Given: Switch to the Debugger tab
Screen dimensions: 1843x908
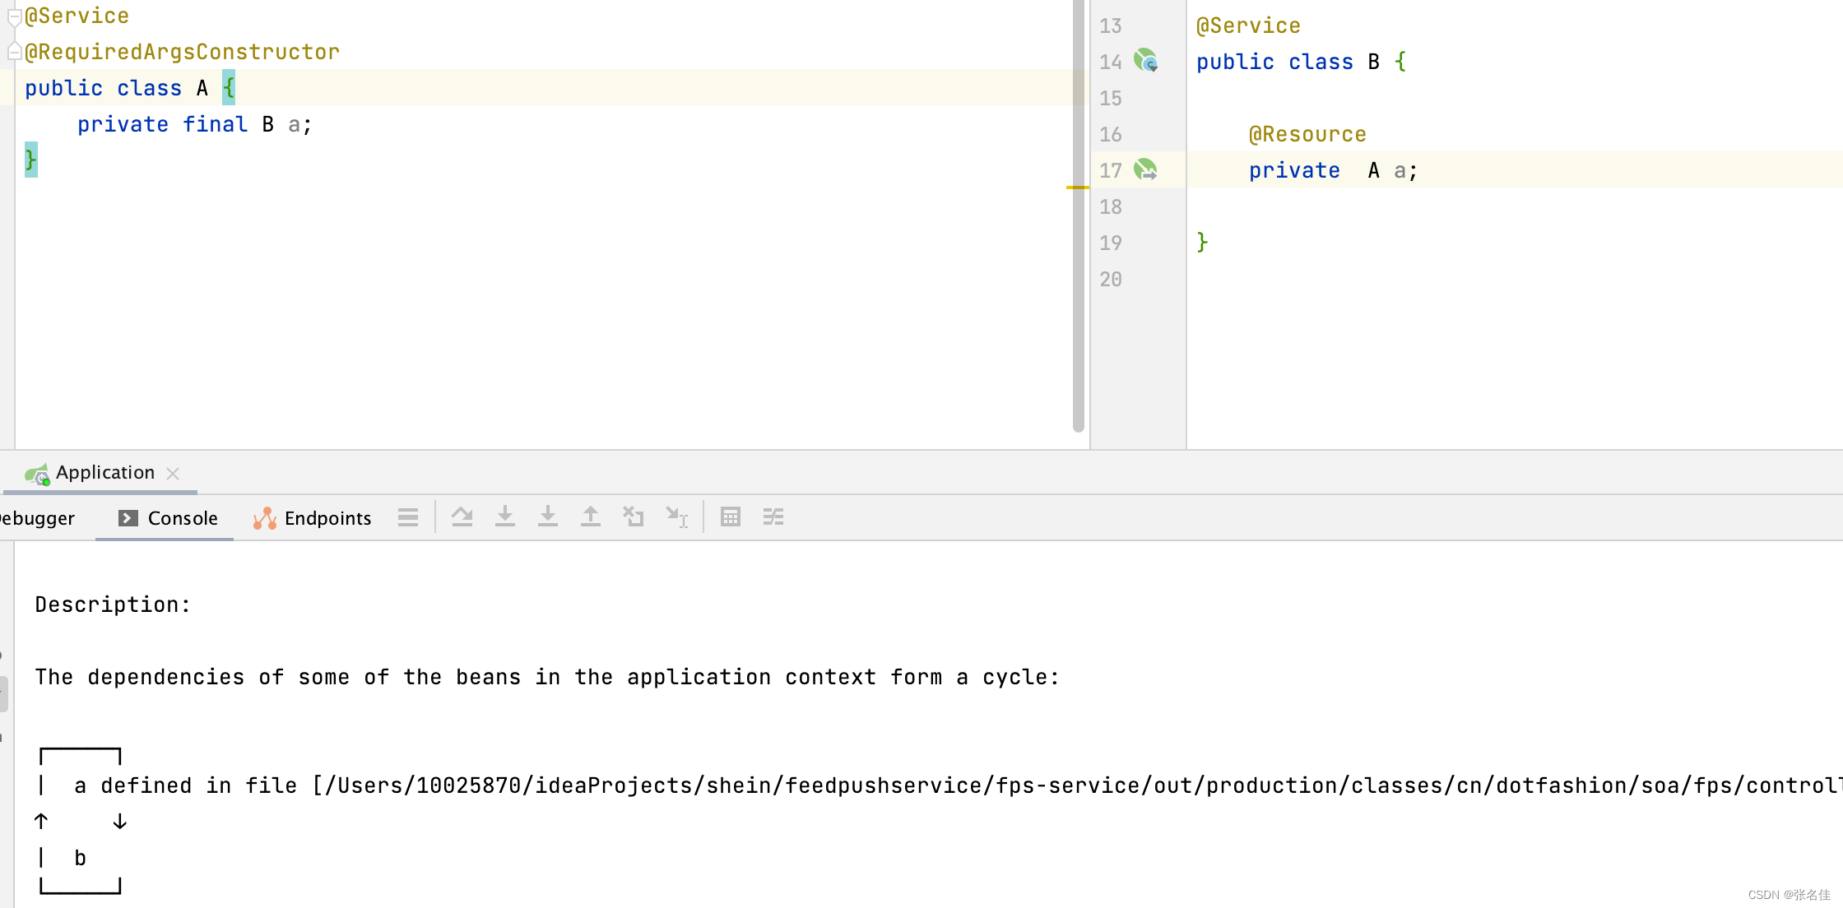Looking at the screenshot, I should [37, 518].
